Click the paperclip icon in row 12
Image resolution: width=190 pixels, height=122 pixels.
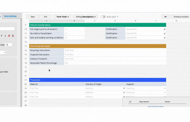164,38
